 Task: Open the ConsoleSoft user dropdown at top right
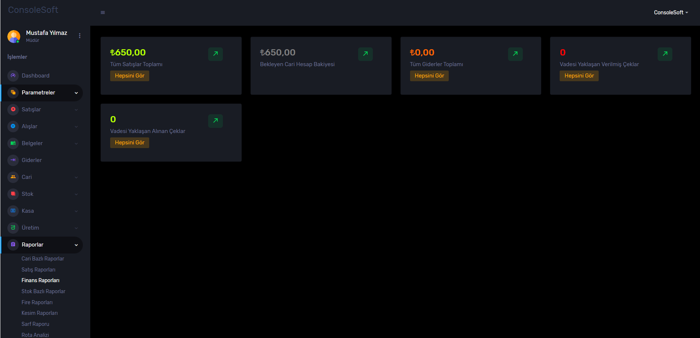click(671, 12)
